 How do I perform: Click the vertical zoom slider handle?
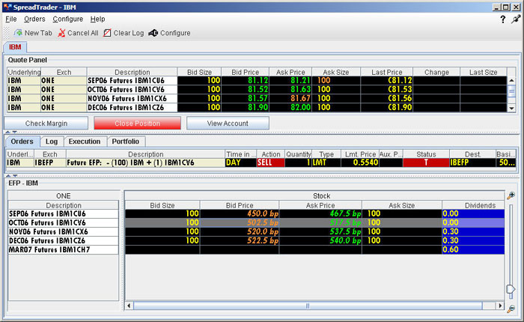pyautogui.click(x=511, y=289)
